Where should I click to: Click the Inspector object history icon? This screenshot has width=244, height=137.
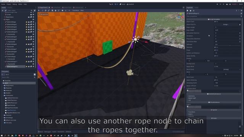tap(241, 11)
